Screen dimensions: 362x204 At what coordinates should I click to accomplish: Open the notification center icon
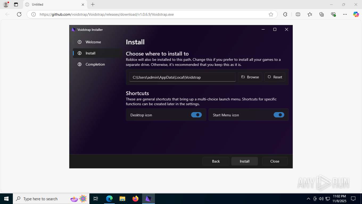tap(353, 199)
